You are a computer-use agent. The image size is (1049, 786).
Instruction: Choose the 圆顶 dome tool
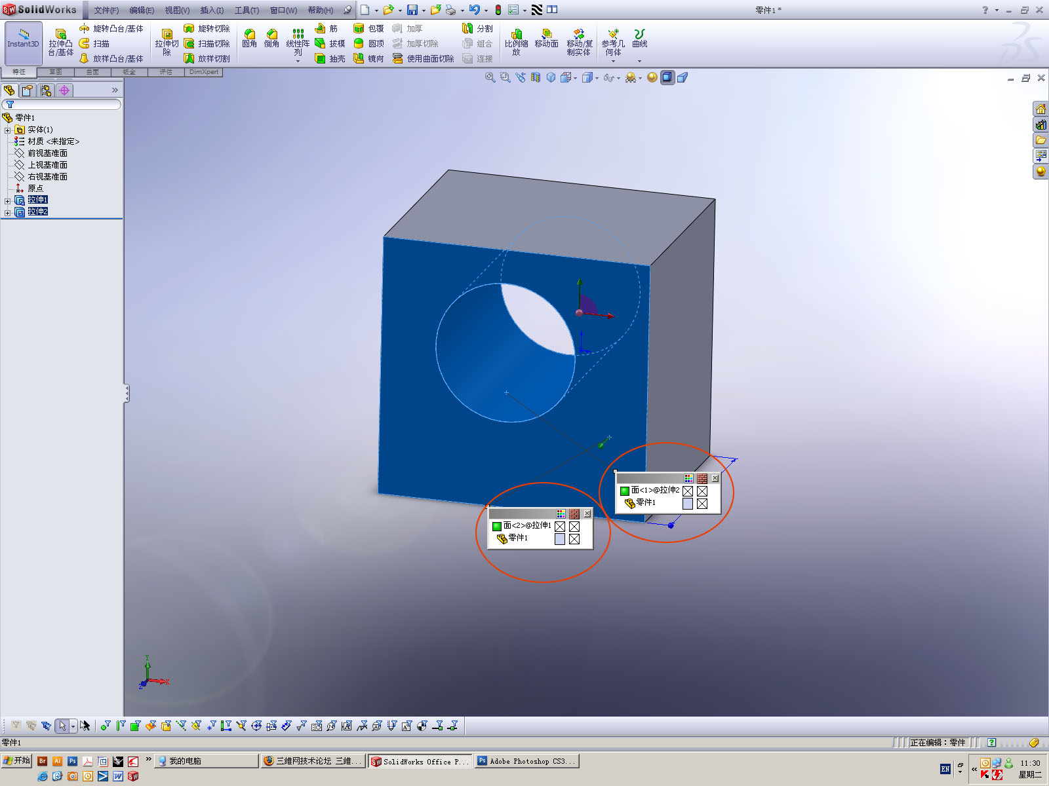(368, 44)
